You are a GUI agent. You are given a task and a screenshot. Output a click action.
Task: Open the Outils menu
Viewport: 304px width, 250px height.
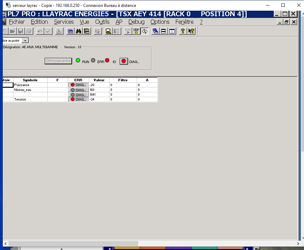(x=102, y=22)
